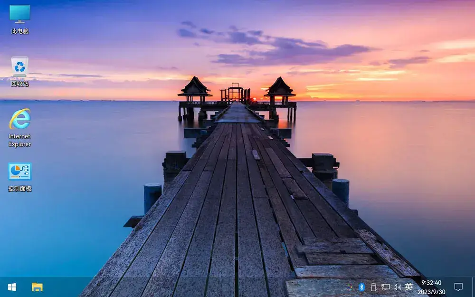The image size is (475, 297).
Task: Open the Bluetooth tray icon
Action: pyautogui.click(x=361, y=287)
